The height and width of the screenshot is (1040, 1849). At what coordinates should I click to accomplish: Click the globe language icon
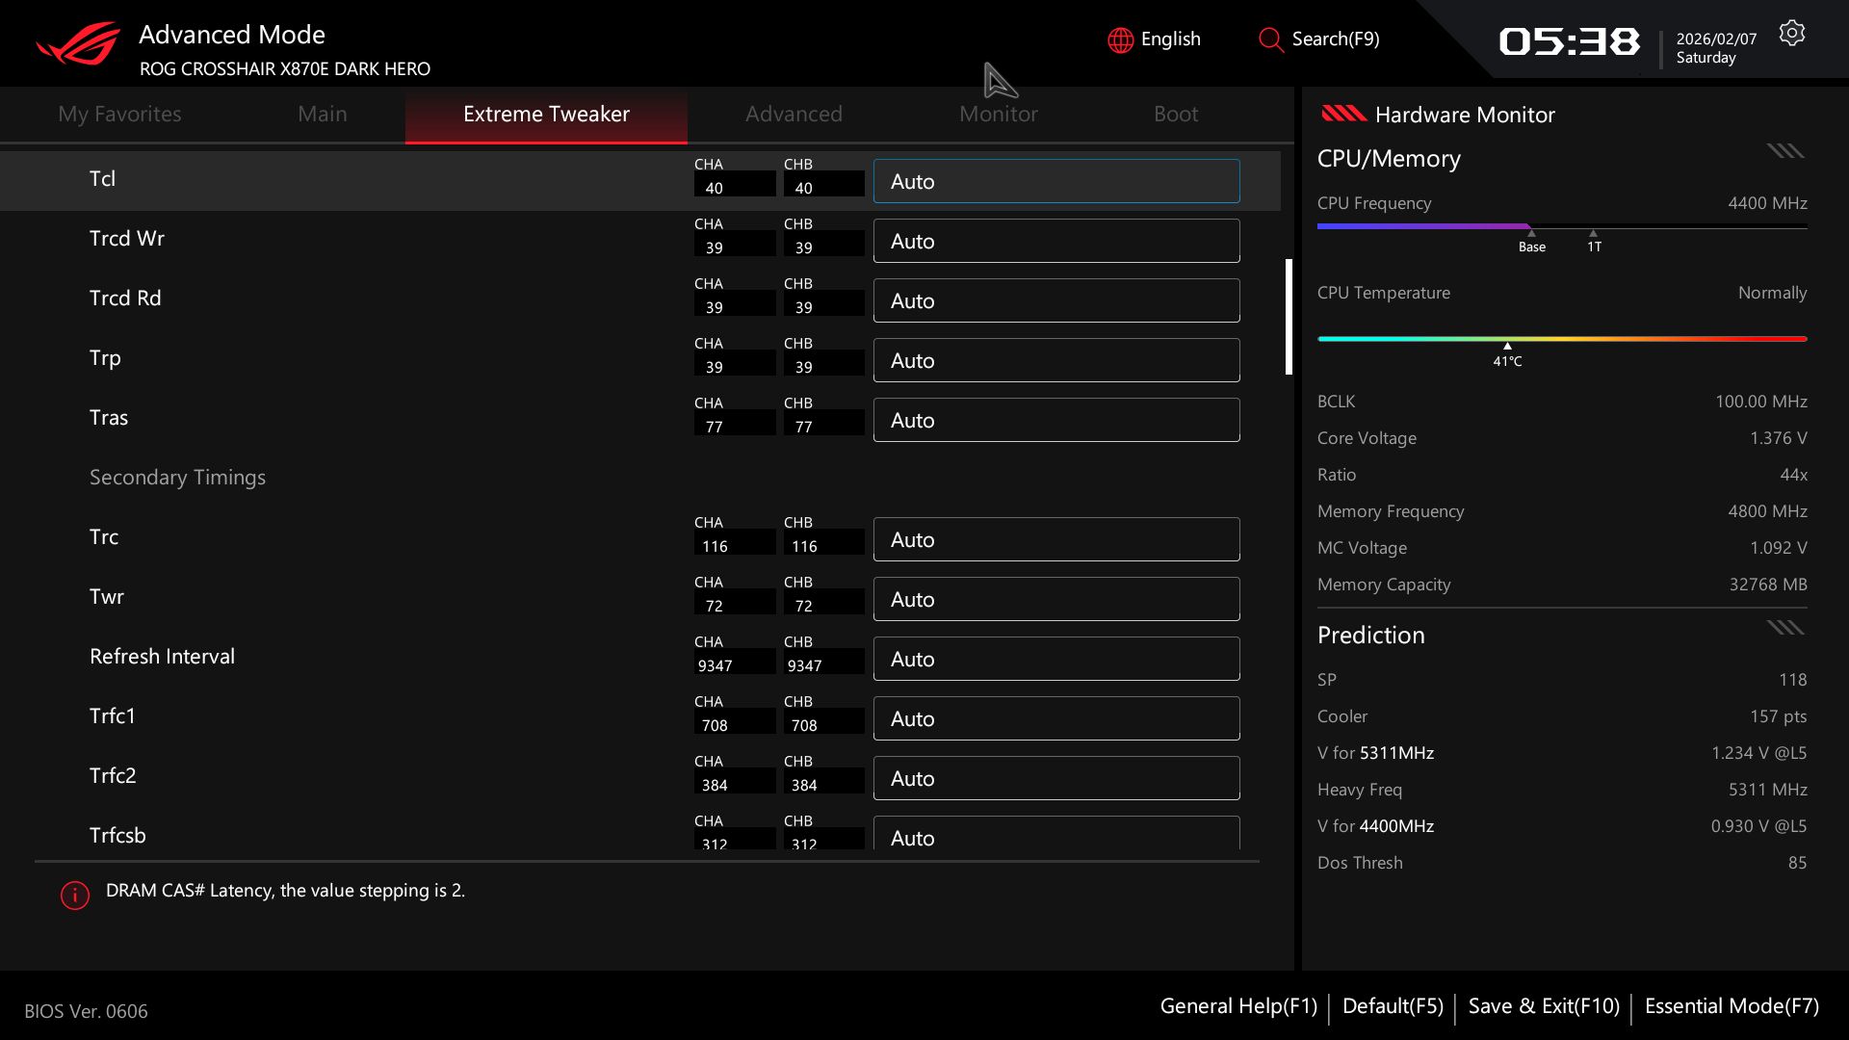1120,39
